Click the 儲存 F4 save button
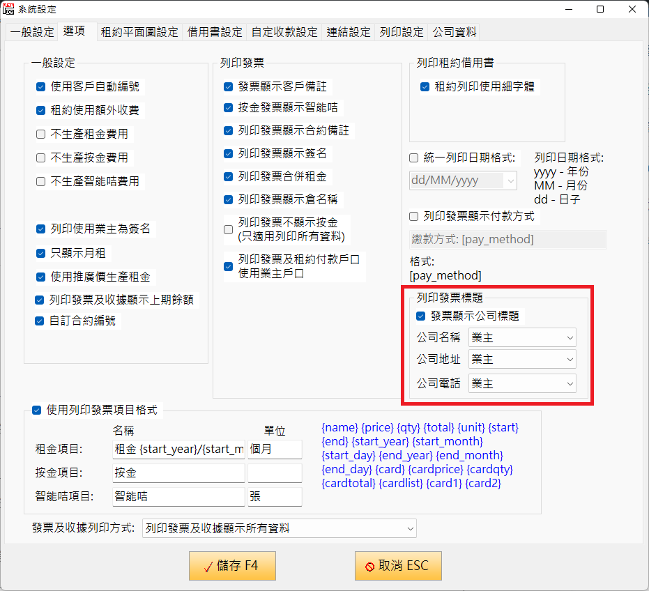 [232, 566]
